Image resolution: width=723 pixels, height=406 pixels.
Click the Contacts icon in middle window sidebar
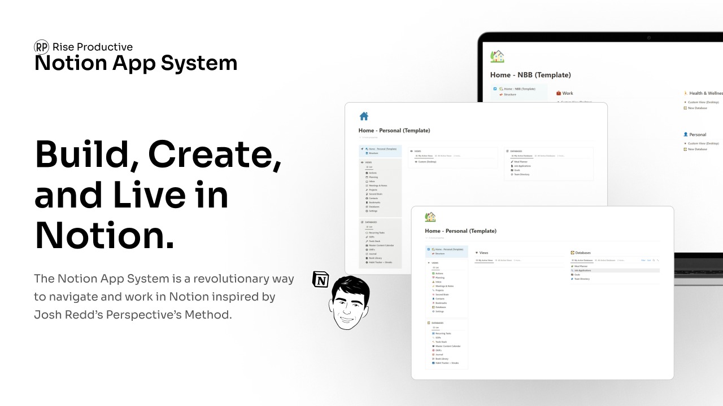(x=367, y=198)
